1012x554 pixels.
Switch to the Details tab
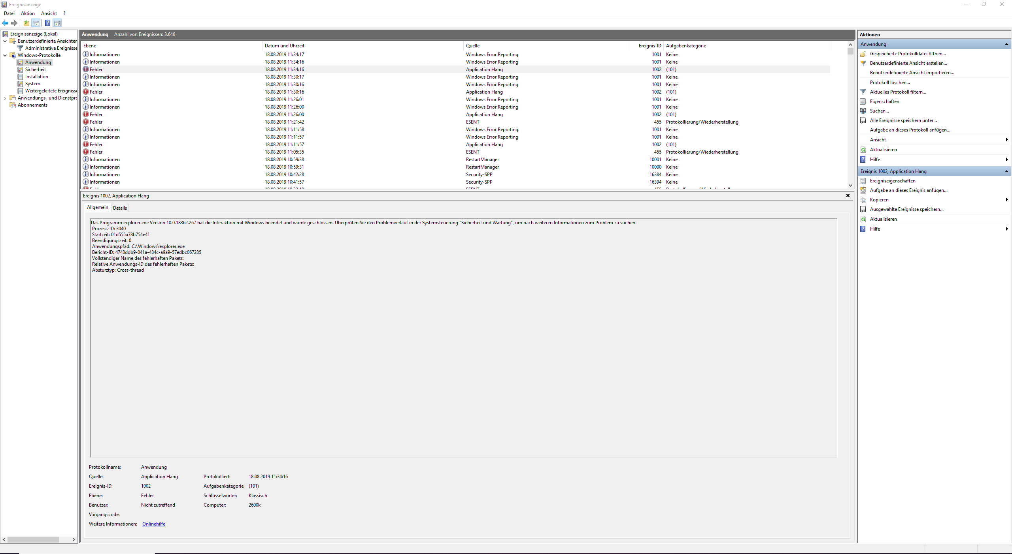[120, 208]
